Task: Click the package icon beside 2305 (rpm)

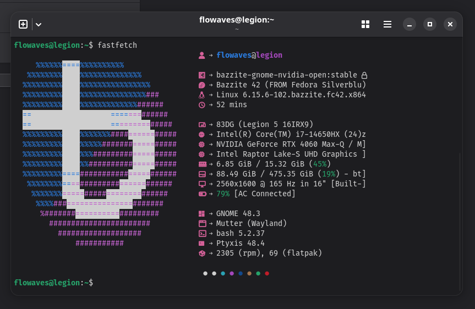Action: pyautogui.click(x=202, y=253)
